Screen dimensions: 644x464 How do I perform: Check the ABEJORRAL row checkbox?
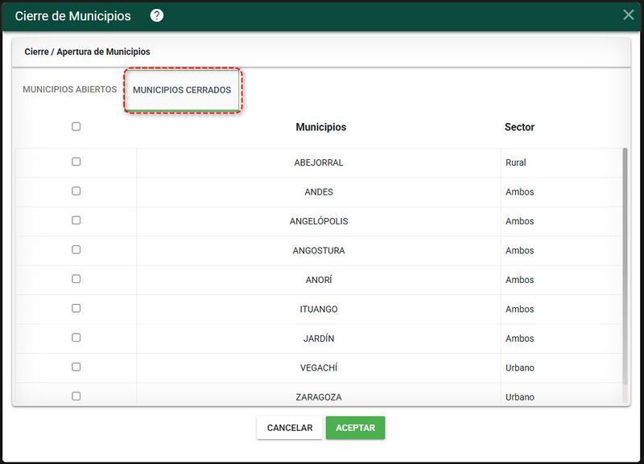pyautogui.click(x=76, y=162)
